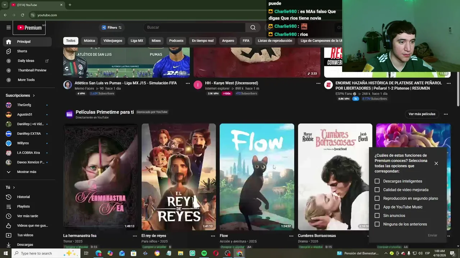
Task: Close the Premium survey popup
Action: (x=436, y=163)
